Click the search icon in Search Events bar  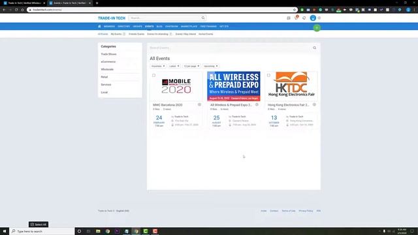(315, 48)
